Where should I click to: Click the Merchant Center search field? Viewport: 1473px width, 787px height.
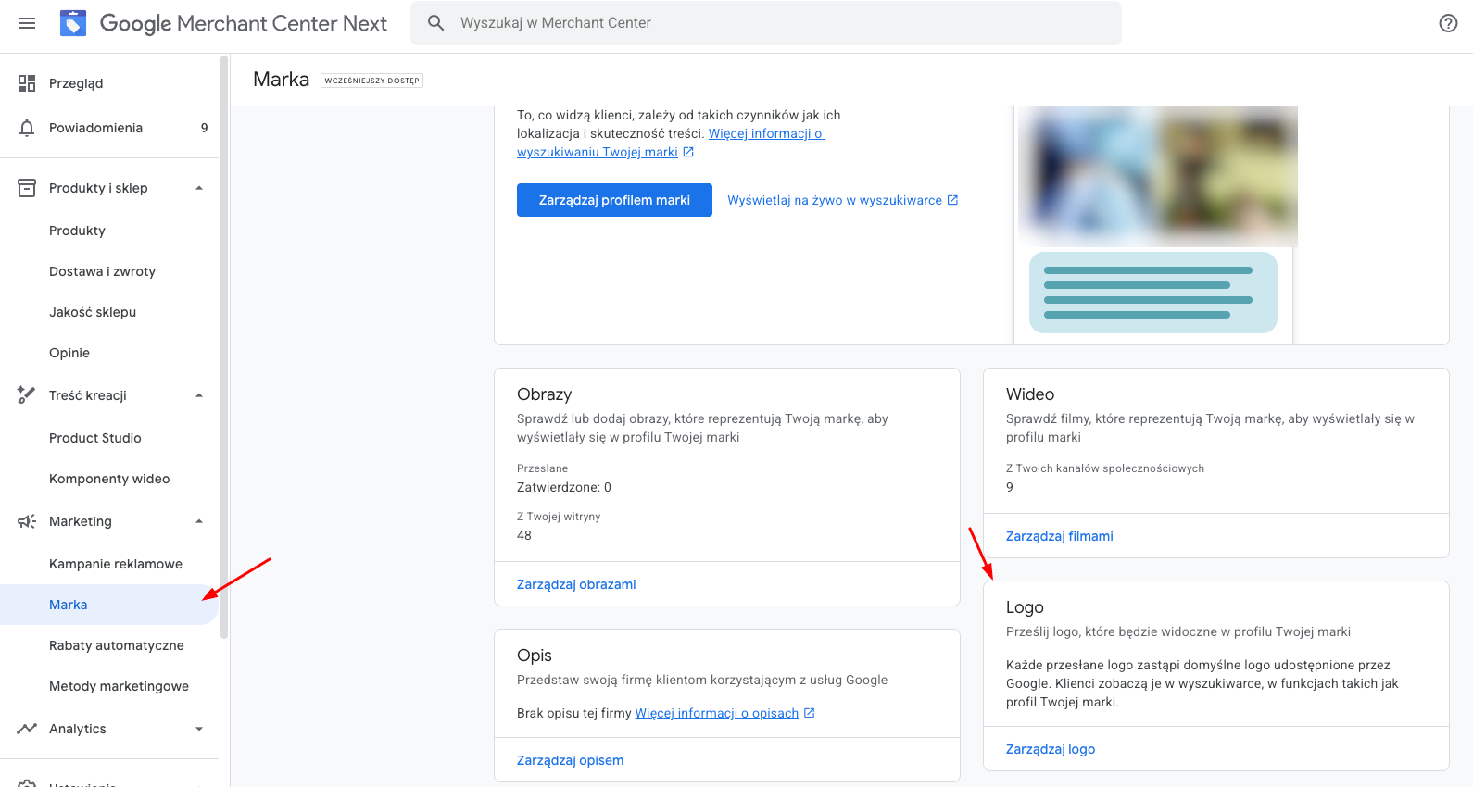coord(778,23)
